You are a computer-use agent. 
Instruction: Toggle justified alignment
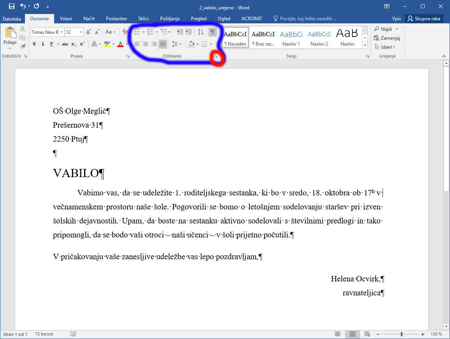pos(163,44)
